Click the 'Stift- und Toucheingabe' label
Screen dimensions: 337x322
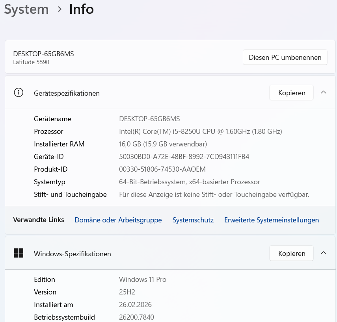pos(70,194)
